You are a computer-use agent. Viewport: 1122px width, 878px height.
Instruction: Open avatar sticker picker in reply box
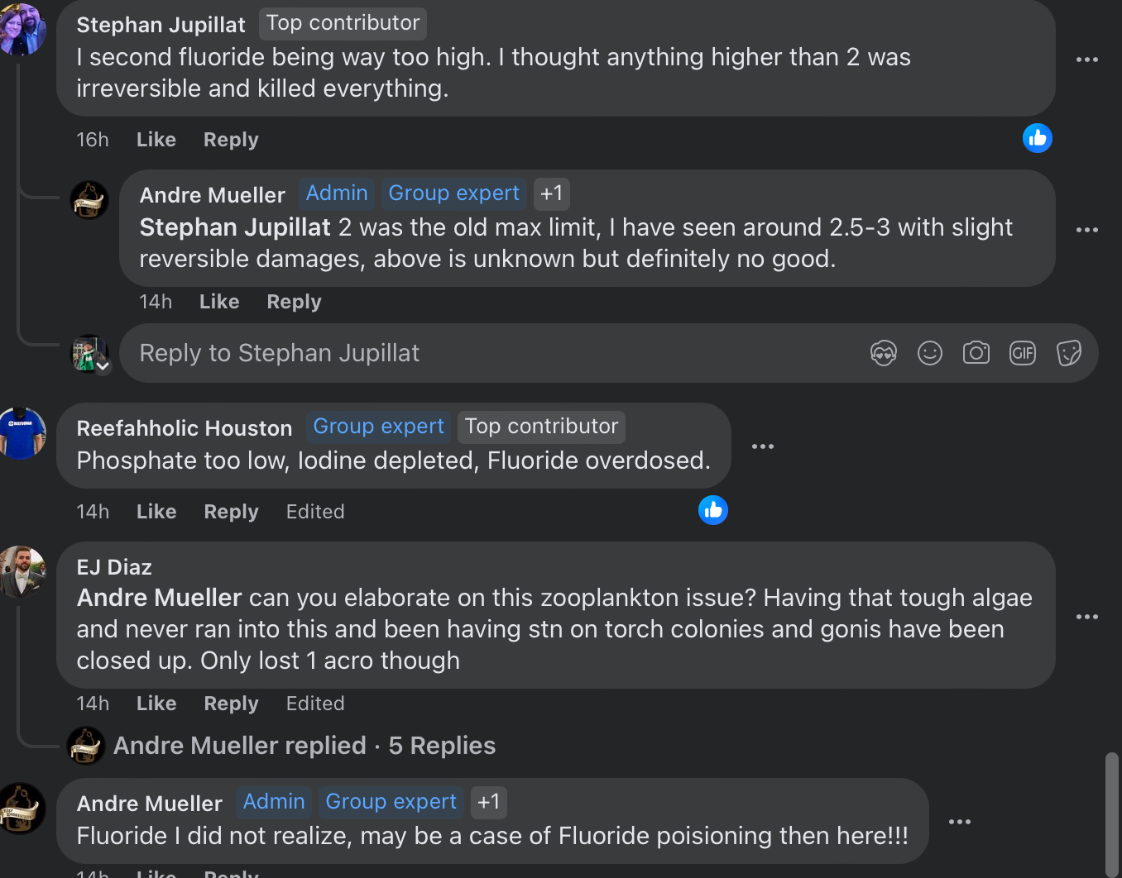coord(884,354)
